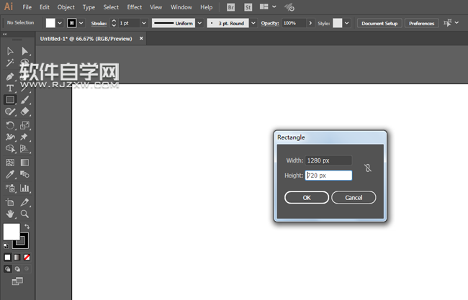The width and height of the screenshot is (468, 300).
Task: Toggle constrain width and height proportions
Action: coord(367,168)
